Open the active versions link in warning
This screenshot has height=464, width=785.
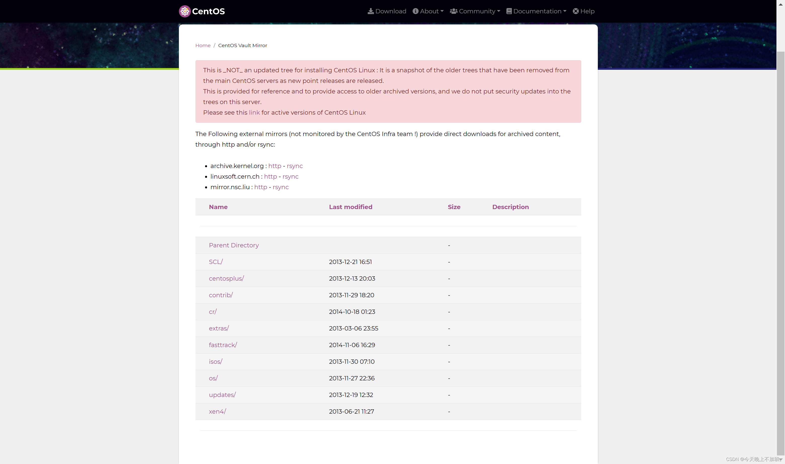[254, 113]
